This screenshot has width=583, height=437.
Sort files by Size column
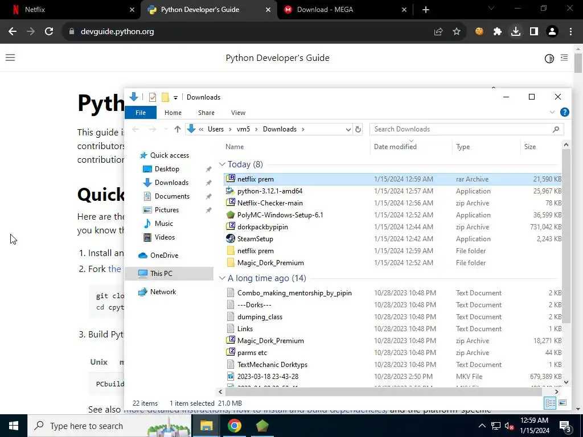(541, 147)
